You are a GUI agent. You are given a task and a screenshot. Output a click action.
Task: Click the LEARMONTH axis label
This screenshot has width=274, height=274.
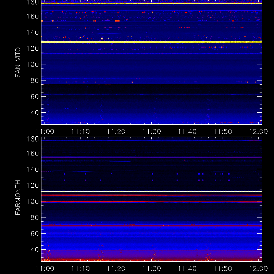[x=18, y=199]
